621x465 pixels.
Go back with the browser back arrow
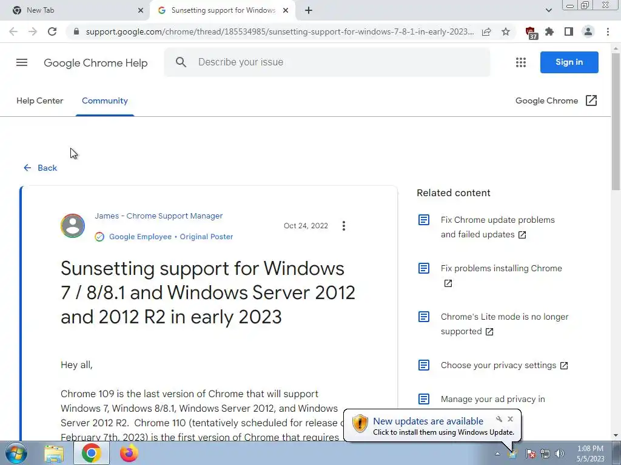(x=13, y=31)
